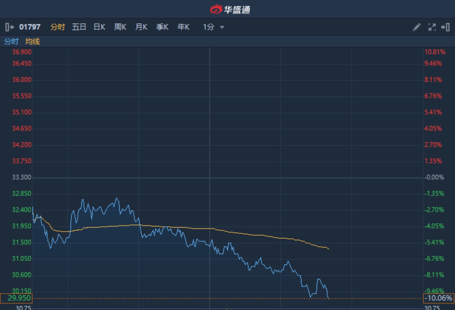Image resolution: width=455 pixels, height=310 pixels.
Task: Show the 月K monthly chart
Action: [x=141, y=27]
